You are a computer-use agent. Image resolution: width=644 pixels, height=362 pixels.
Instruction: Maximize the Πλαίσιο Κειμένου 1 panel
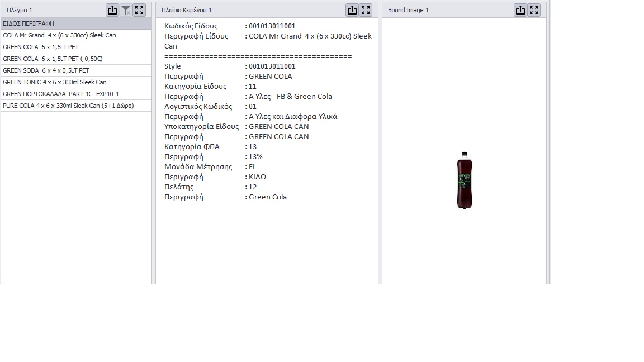(x=366, y=10)
